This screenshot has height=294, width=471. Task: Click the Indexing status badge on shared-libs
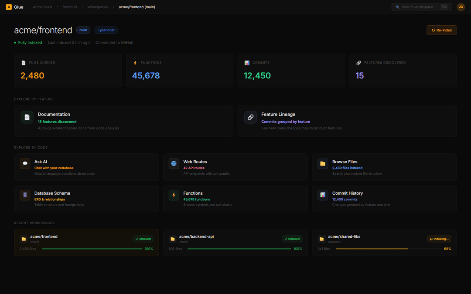pyautogui.click(x=439, y=239)
